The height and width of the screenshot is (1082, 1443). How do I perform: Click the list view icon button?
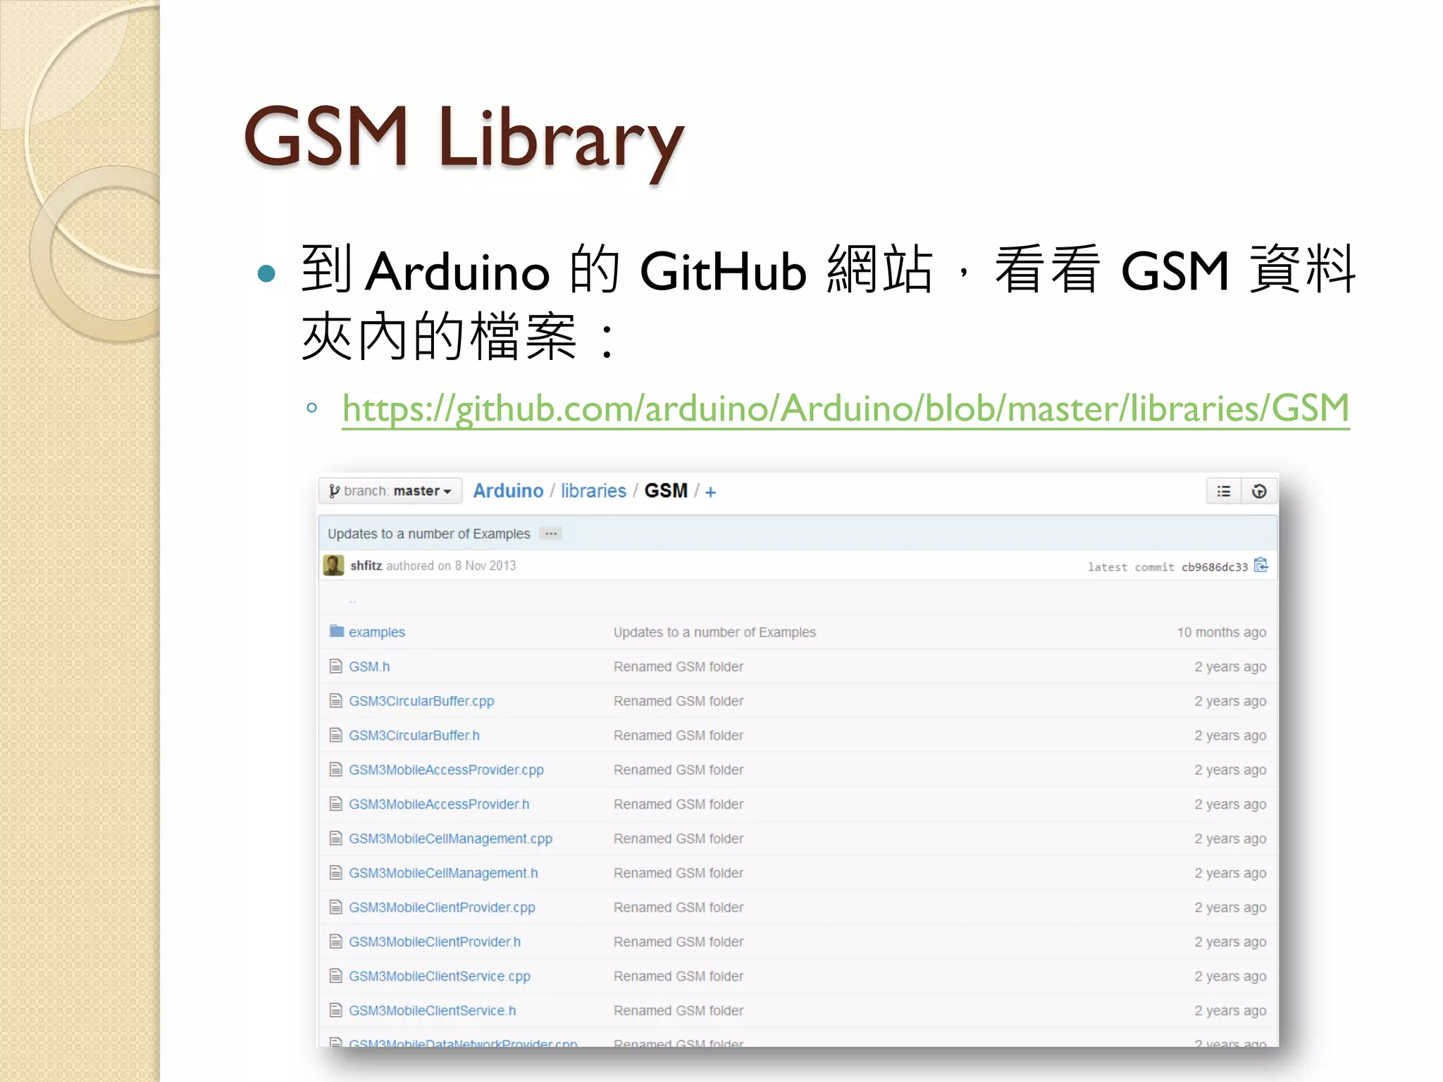pyautogui.click(x=1224, y=491)
